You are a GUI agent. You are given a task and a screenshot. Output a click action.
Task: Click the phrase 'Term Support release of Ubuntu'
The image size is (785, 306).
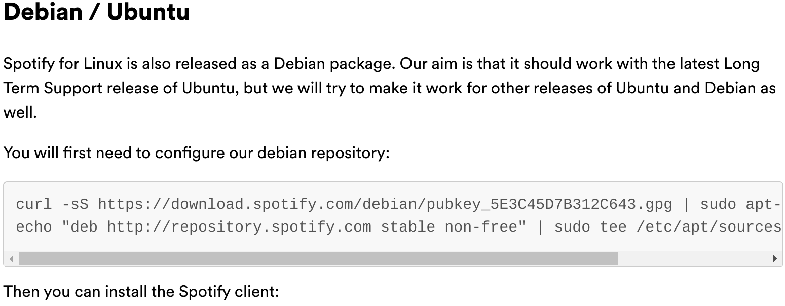coord(121,88)
